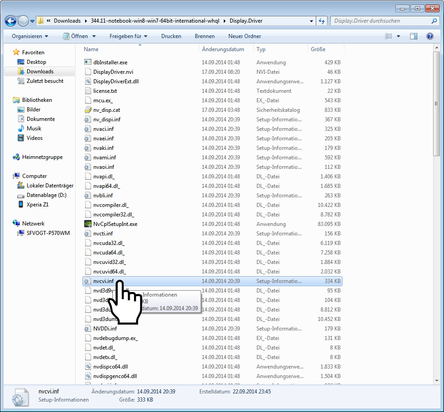
Task: Click the Favoriten star icon
Action: [x=16, y=52]
